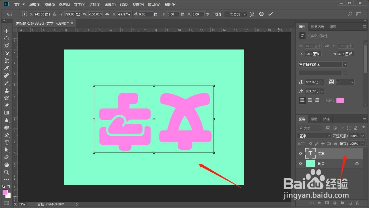This screenshot has height=208, width=369.
Task: Hide the 文字 layer
Action: 300,154
